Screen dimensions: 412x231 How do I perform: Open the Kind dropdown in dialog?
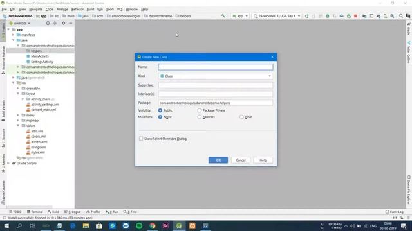216,76
